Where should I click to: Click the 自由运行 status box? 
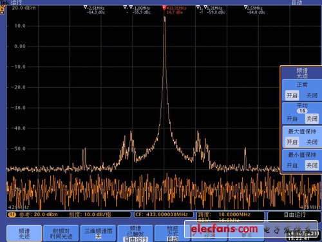point(294,215)
